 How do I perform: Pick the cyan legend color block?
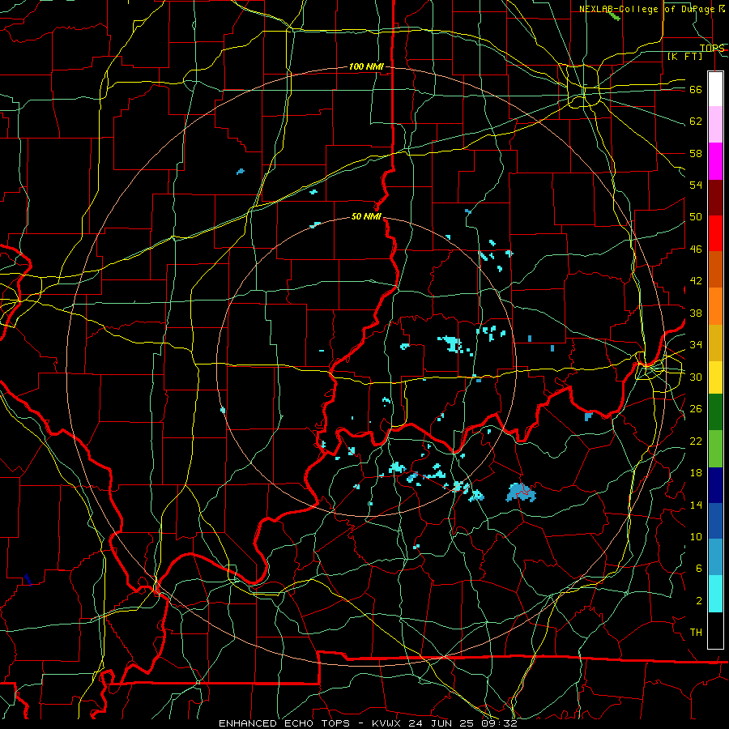point(715,594)
